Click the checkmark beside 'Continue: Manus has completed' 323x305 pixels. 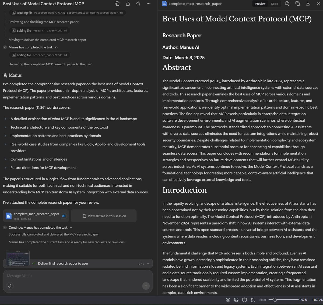[x=5, y=228]
